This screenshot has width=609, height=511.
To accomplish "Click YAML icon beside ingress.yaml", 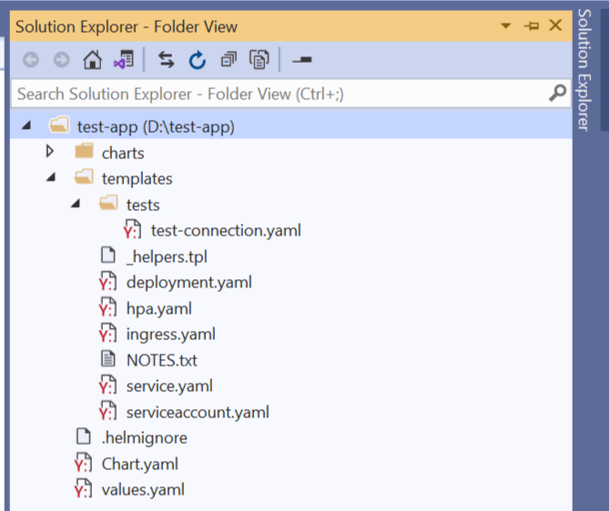I will click(x=107, y=333).
